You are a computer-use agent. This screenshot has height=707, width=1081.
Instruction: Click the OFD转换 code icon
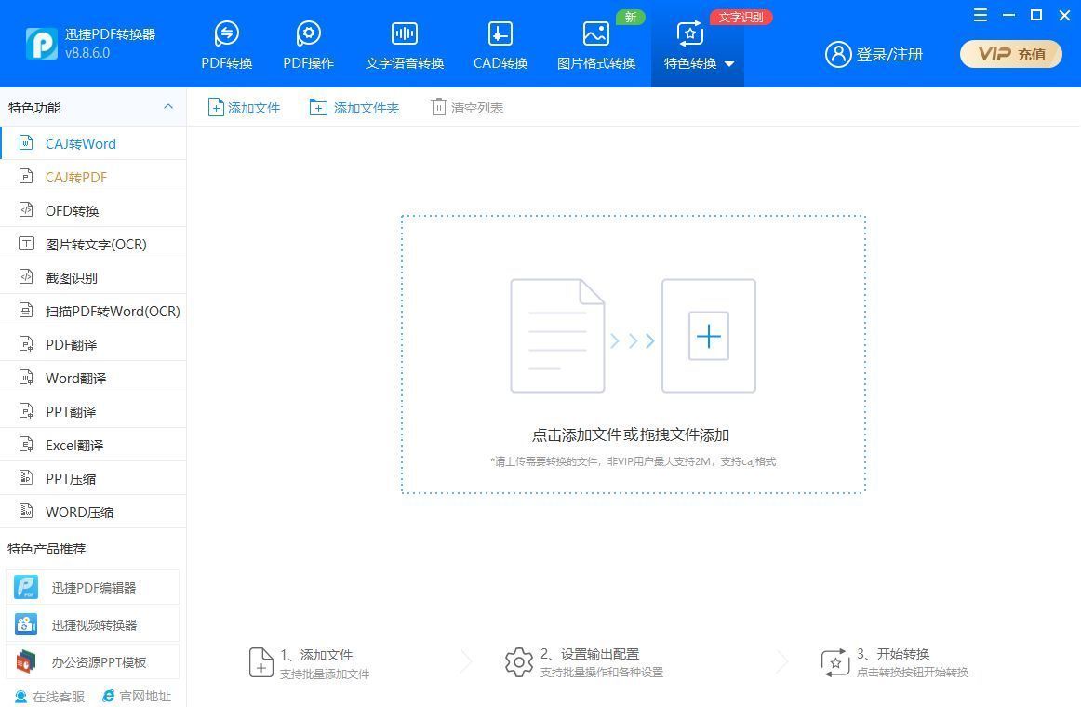pos(26,209)
